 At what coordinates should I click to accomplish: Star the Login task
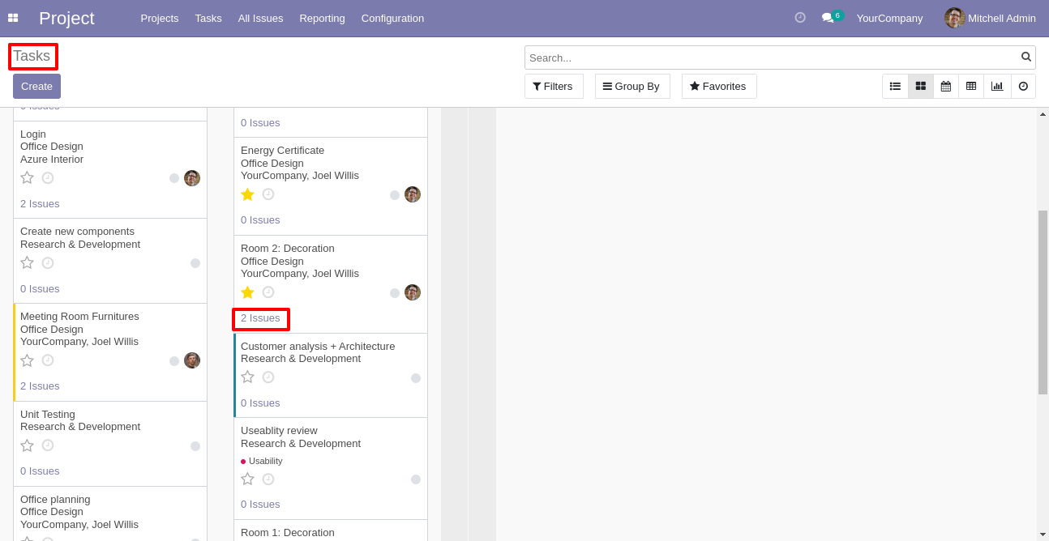(27, 177)
